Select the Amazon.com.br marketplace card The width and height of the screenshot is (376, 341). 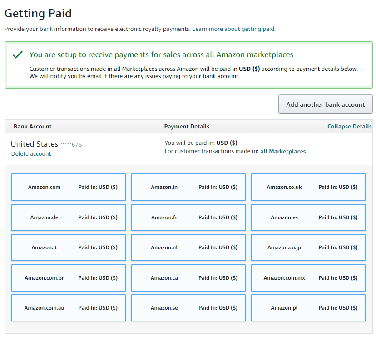tap(69, 278)
